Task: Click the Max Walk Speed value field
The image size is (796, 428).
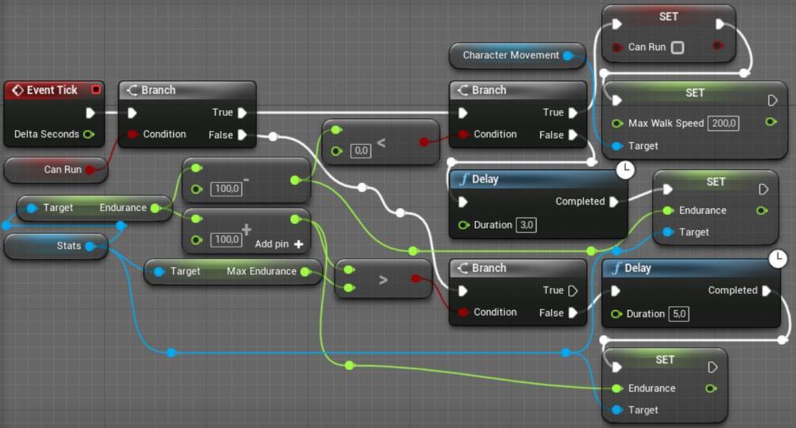Action: (723, 123)
